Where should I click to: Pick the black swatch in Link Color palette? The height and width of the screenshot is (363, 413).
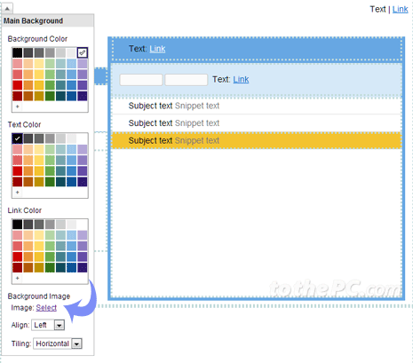tap(18, 225)
